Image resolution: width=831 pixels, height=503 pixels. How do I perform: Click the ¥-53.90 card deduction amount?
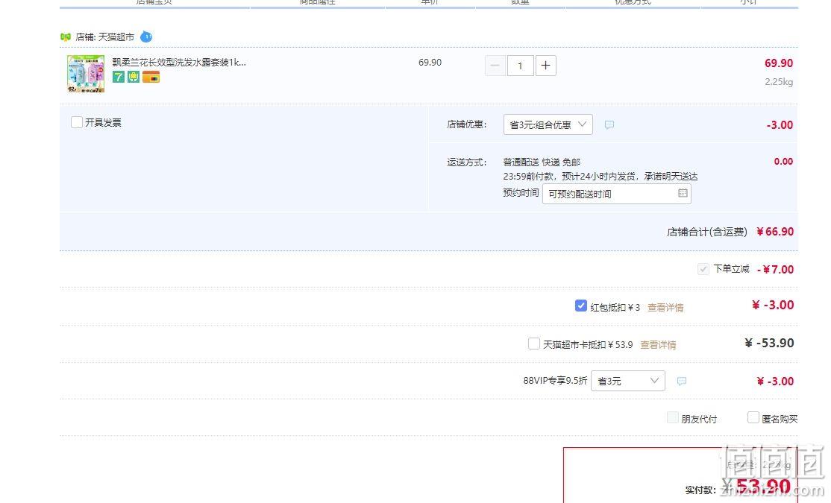769,343
